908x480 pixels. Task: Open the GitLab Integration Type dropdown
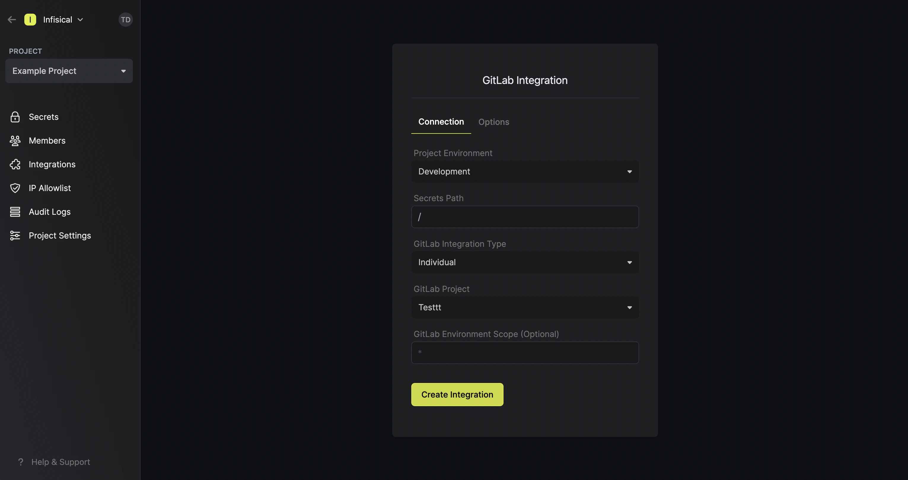pos(525,262)
